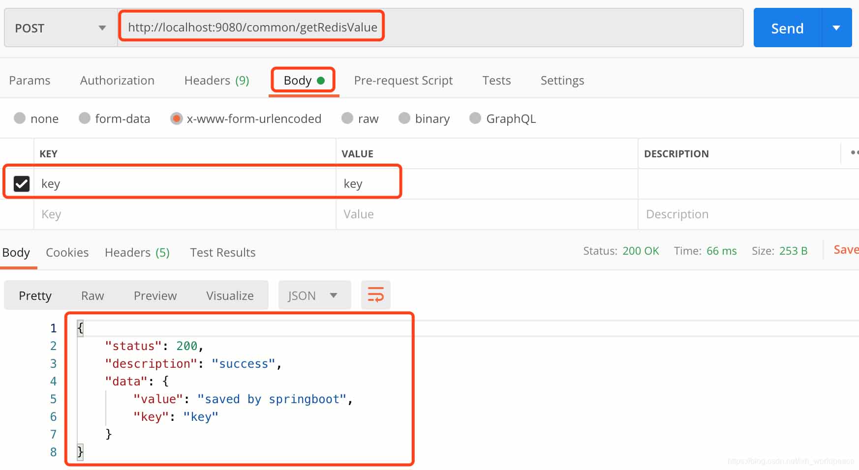The width and height of the screenshot is (859, 470).
Task: Open the response Cookies tab
Action: [67, 252]
